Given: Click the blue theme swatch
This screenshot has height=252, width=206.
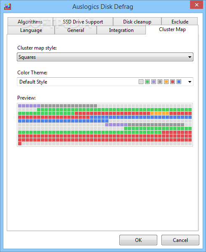Looking at the screenshot, I should click(179, 82).
